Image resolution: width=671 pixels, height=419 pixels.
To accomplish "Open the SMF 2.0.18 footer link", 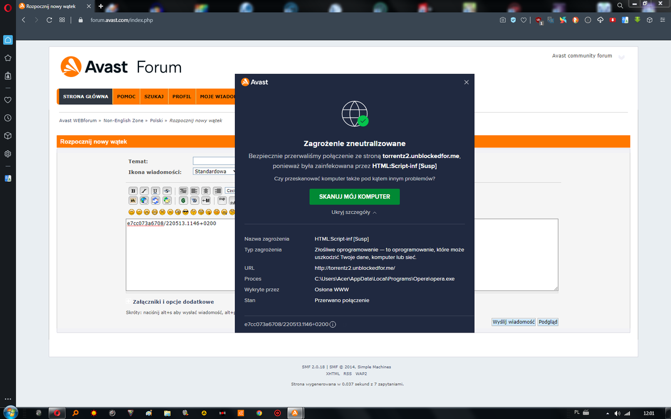I will point(314,367).
